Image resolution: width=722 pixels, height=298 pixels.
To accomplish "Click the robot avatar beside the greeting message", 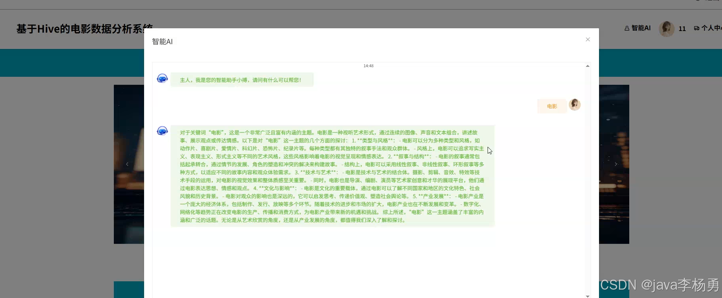I will [x=162, y=78].
